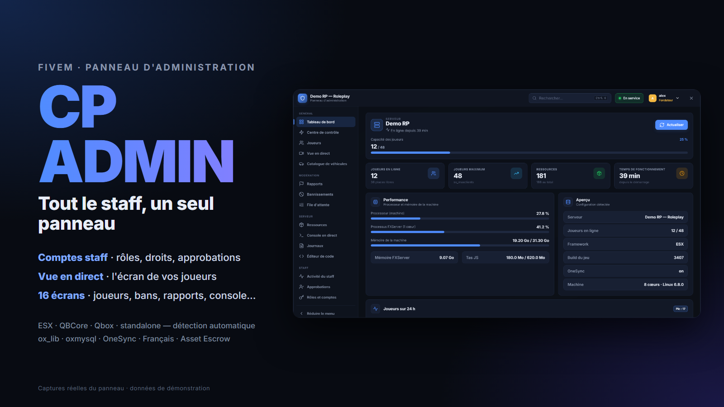Click the database icon beside Aperçu
This screenshot has width=724, height=407.
click(x=568, y=202)
